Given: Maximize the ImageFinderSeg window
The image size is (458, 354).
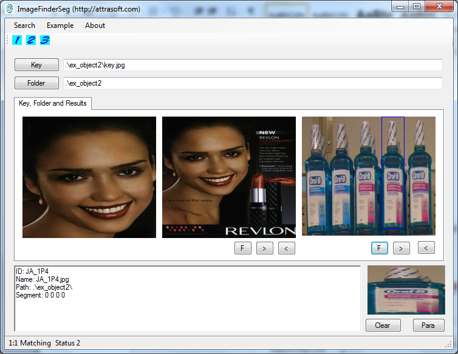Looking at the screenshot, I should (417, 7).
